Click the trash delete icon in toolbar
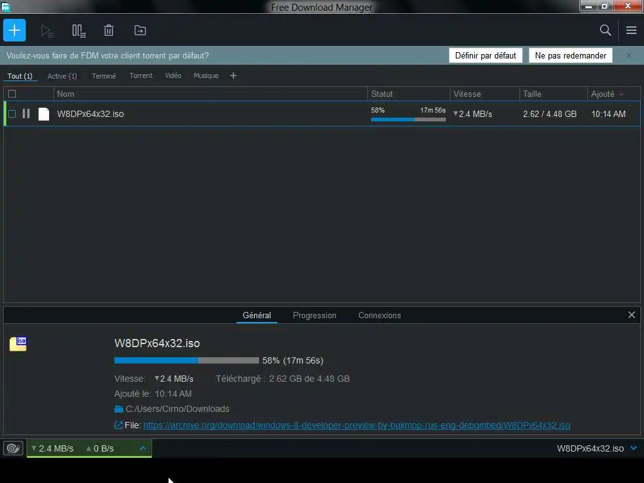 click(108, 30)
